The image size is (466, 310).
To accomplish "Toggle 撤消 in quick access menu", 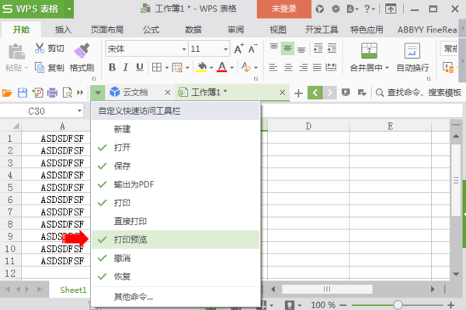I will pyautogui.click(x=176, y=258).
